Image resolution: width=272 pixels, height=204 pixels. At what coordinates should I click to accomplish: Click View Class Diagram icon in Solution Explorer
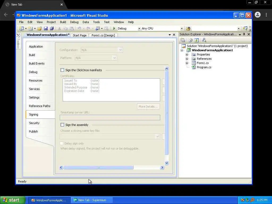click(204, 40)
